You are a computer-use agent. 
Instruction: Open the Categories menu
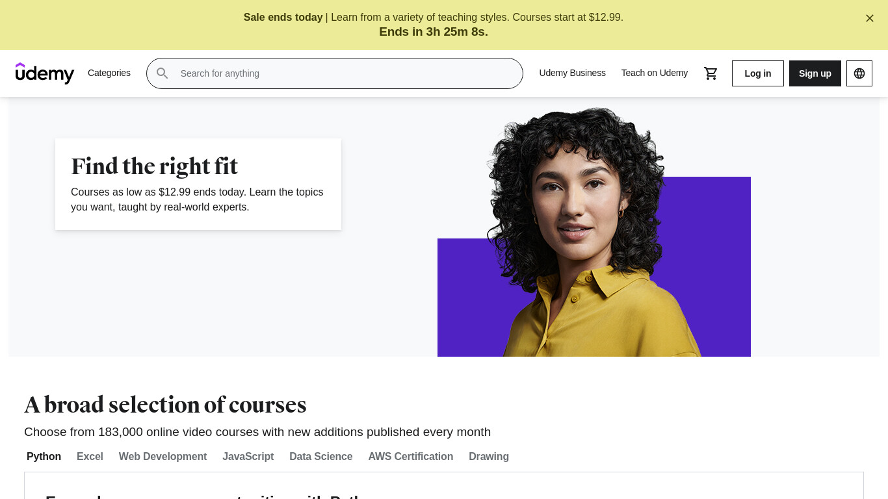(109, 73)
